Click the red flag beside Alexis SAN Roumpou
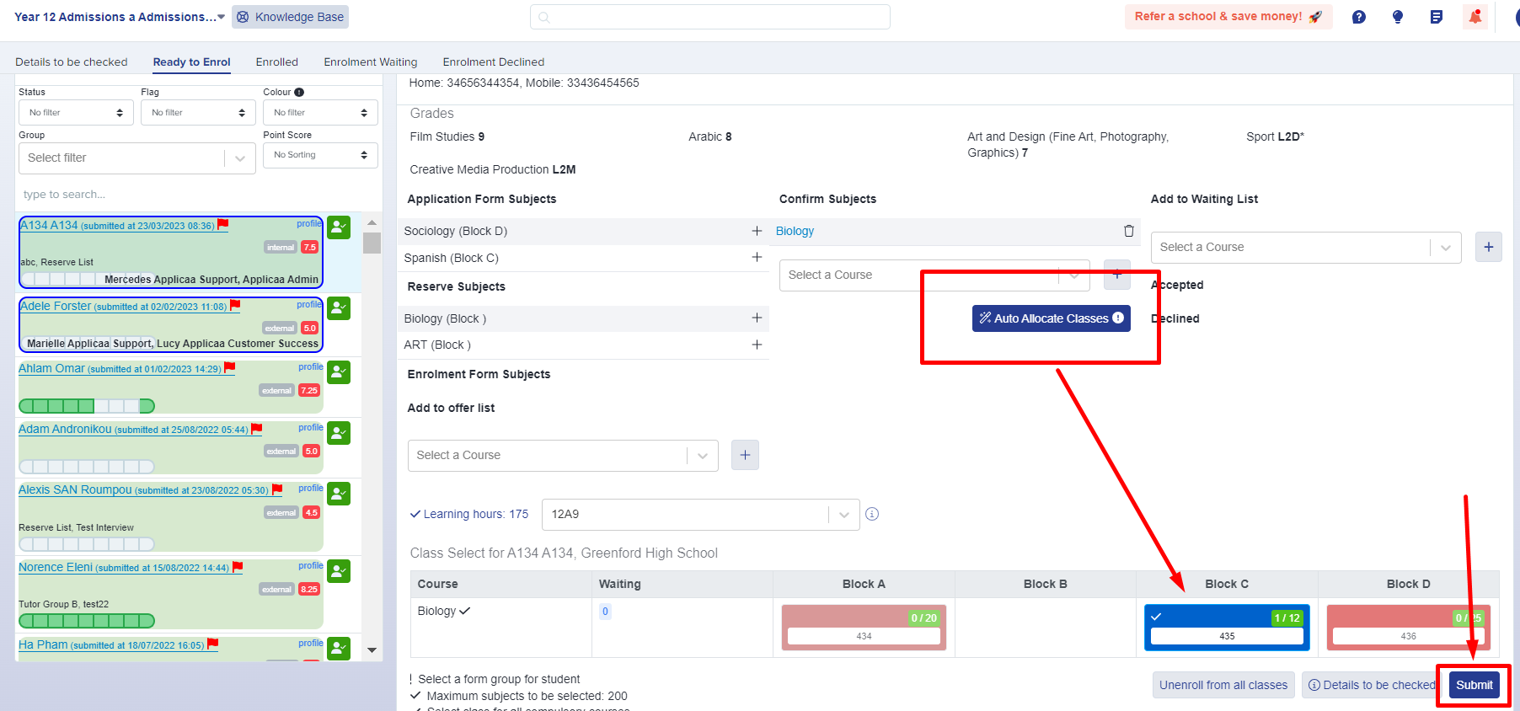Viewport: 1520px width, 711px height. [277, 489]
